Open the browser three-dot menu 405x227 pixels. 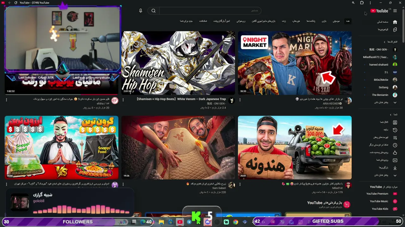pos(370,3)
